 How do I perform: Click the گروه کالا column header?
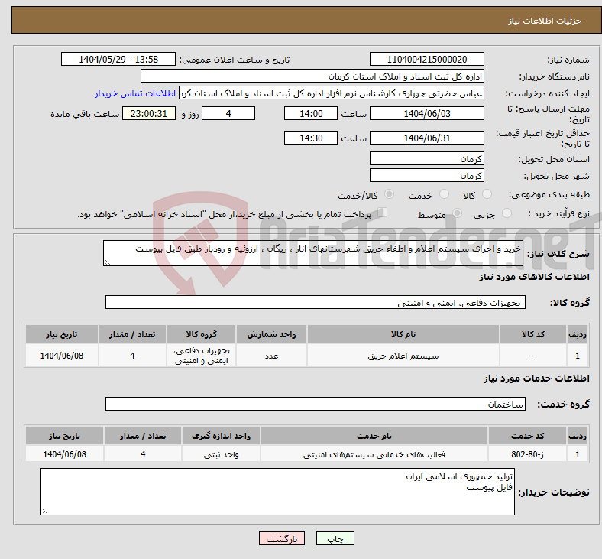point(201,334)
